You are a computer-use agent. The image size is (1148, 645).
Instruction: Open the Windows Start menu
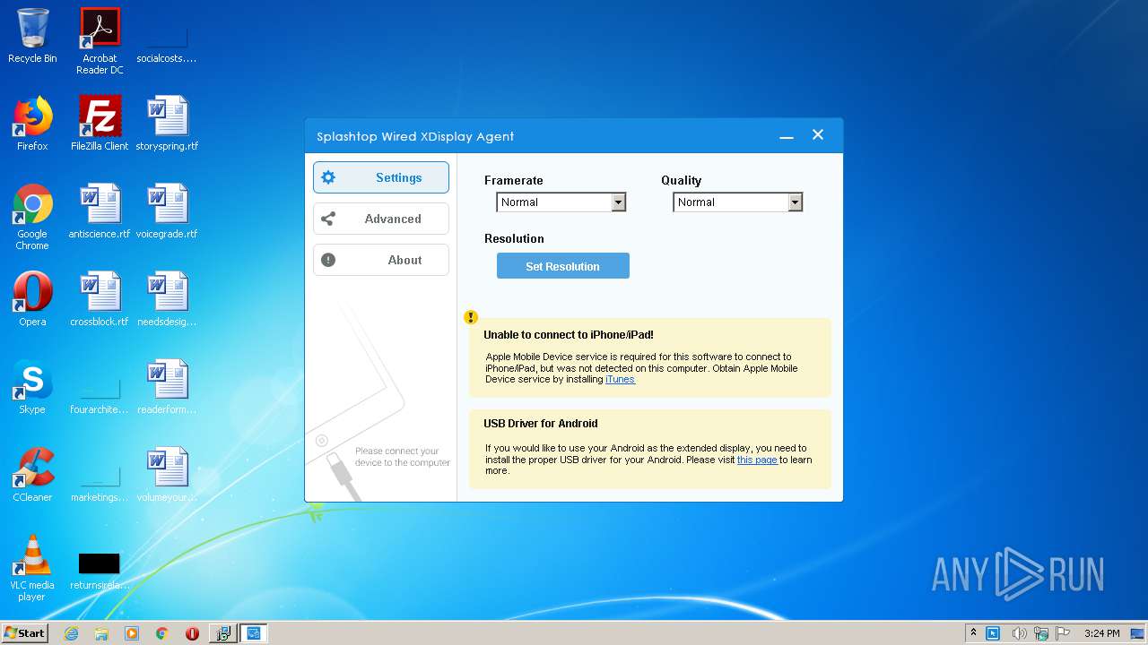tap(24, 632)
